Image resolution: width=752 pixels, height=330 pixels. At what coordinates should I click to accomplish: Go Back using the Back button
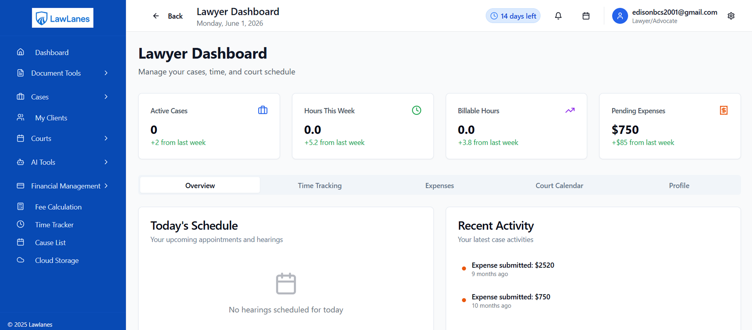167,16
